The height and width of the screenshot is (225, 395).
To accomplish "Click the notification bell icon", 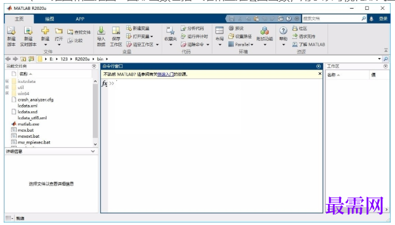I will [x=371, y=19].
